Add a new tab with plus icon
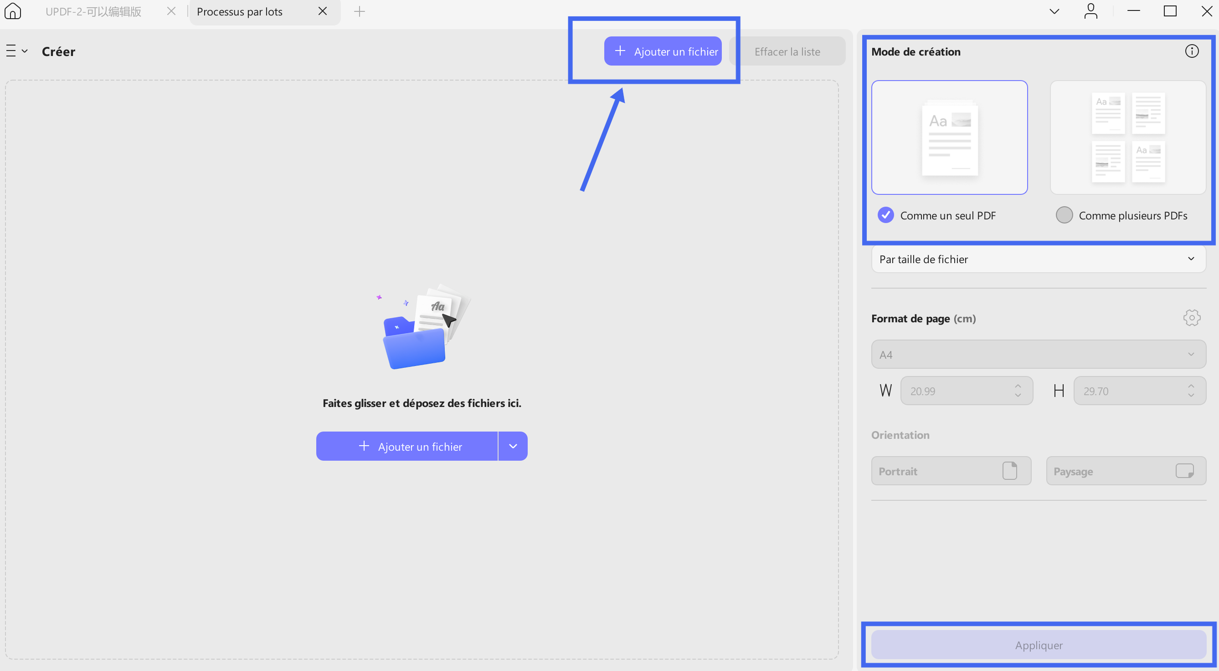Image resolution: width=1219 pixels, height=671 pixels. coord(359,11)
